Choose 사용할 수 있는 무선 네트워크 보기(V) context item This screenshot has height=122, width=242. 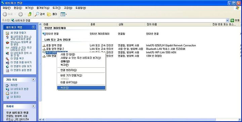pos(81,58)
